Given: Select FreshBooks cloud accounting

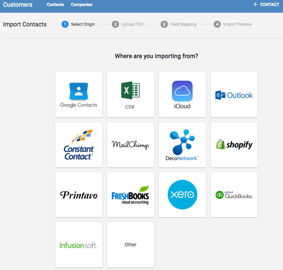Looking at the screenshot, I should point(130,194).
